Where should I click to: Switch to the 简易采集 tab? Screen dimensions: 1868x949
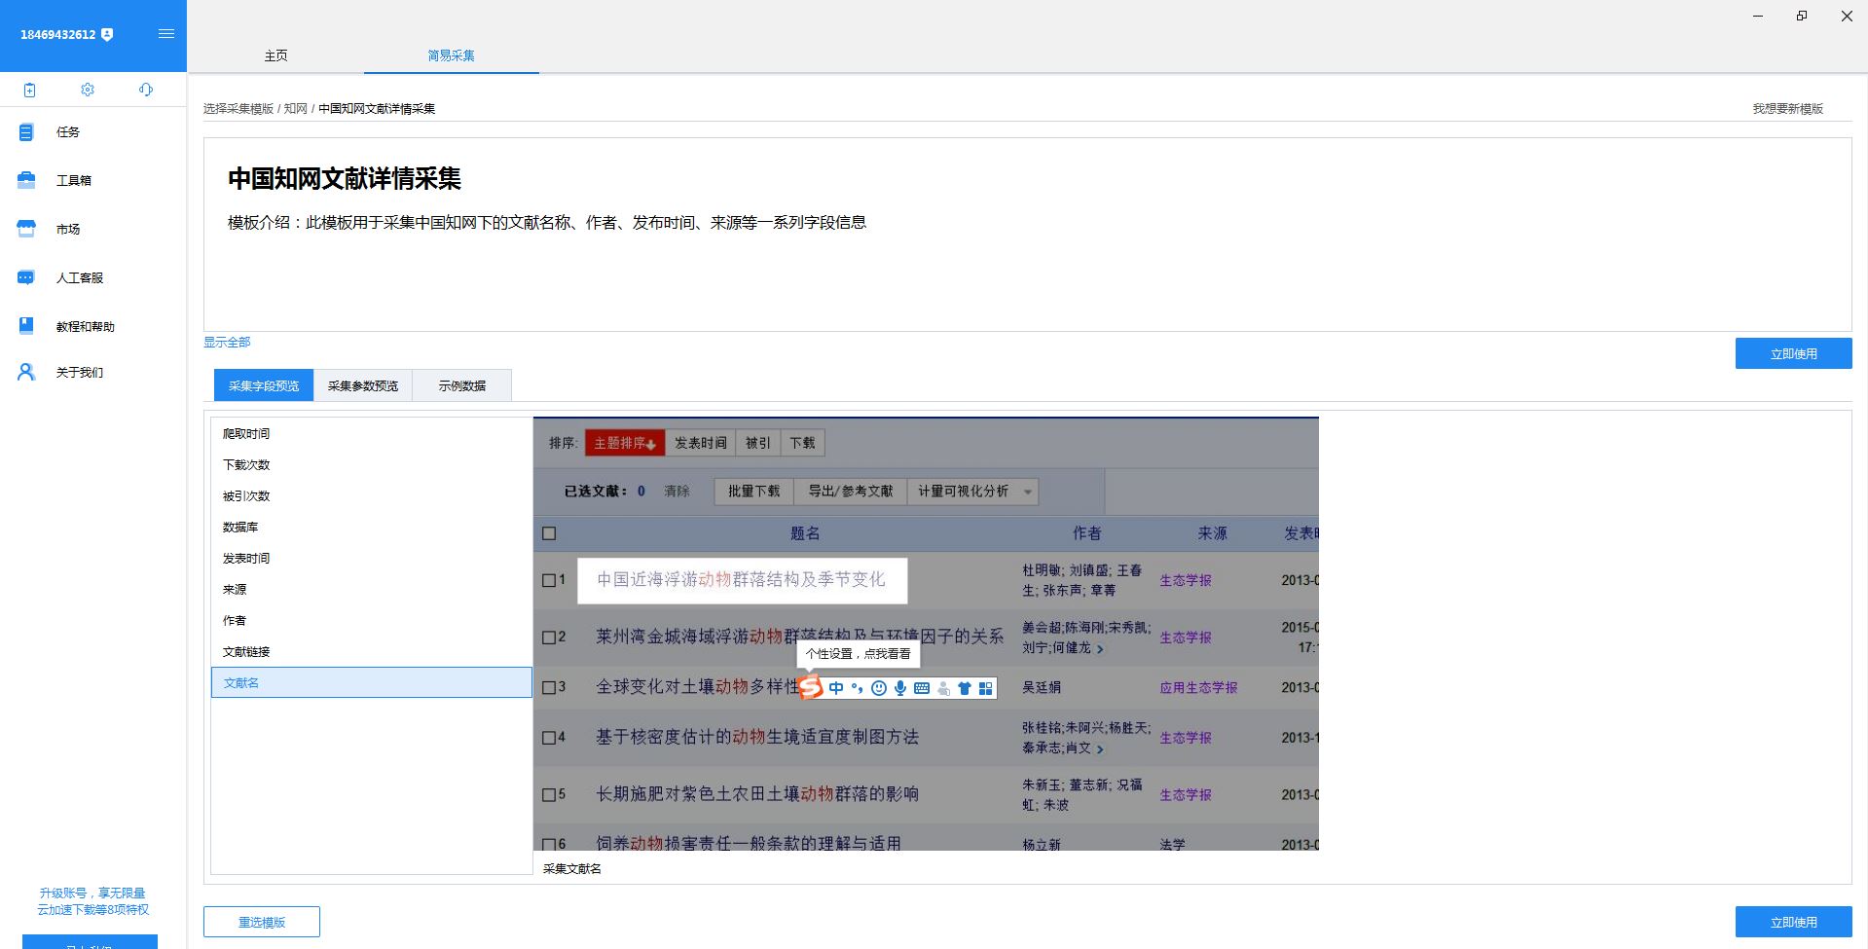pyautogui.click(x=452, y=55)
